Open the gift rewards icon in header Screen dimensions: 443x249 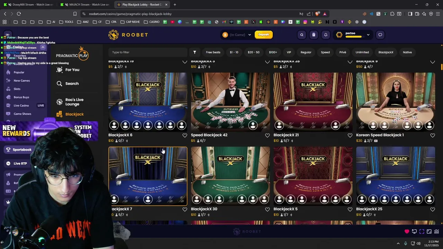pos(314,35)
